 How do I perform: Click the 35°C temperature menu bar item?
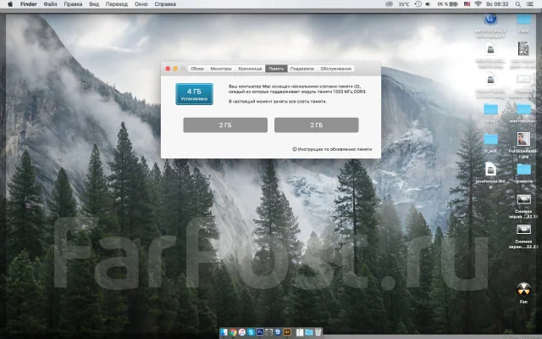404,4
